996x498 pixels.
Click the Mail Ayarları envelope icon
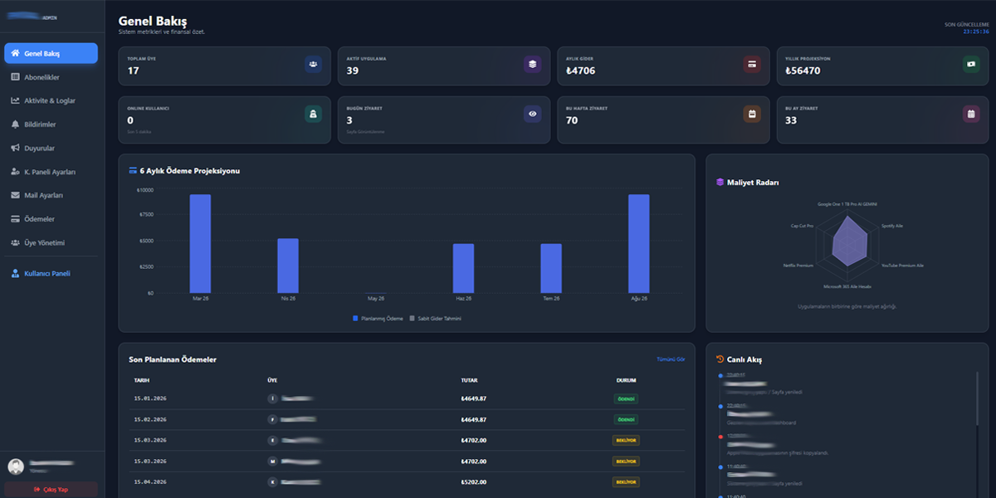[x=15, y=195]
